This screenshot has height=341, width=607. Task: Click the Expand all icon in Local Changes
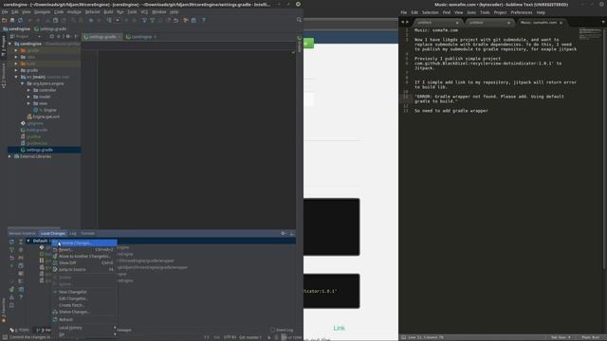(x=21, y=242)
